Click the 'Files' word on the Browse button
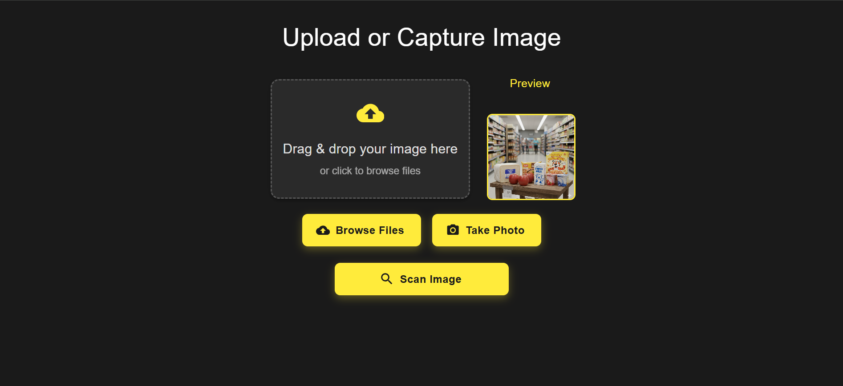 click(x=391, y=230)
